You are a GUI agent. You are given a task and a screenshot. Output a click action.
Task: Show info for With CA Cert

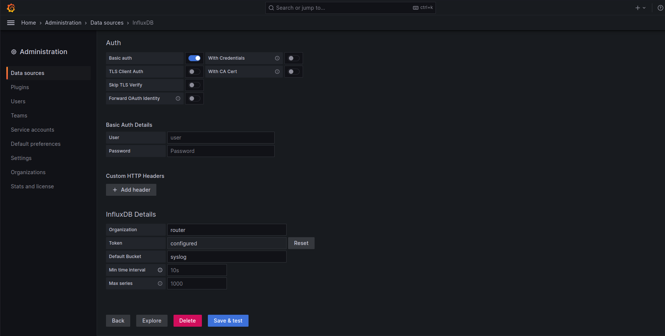tap(277, 72)
